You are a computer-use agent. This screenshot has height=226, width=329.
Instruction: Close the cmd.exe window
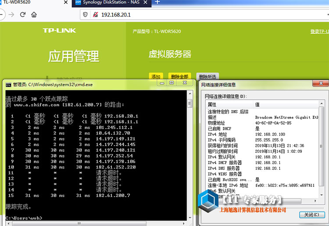[x=185, y=83]
